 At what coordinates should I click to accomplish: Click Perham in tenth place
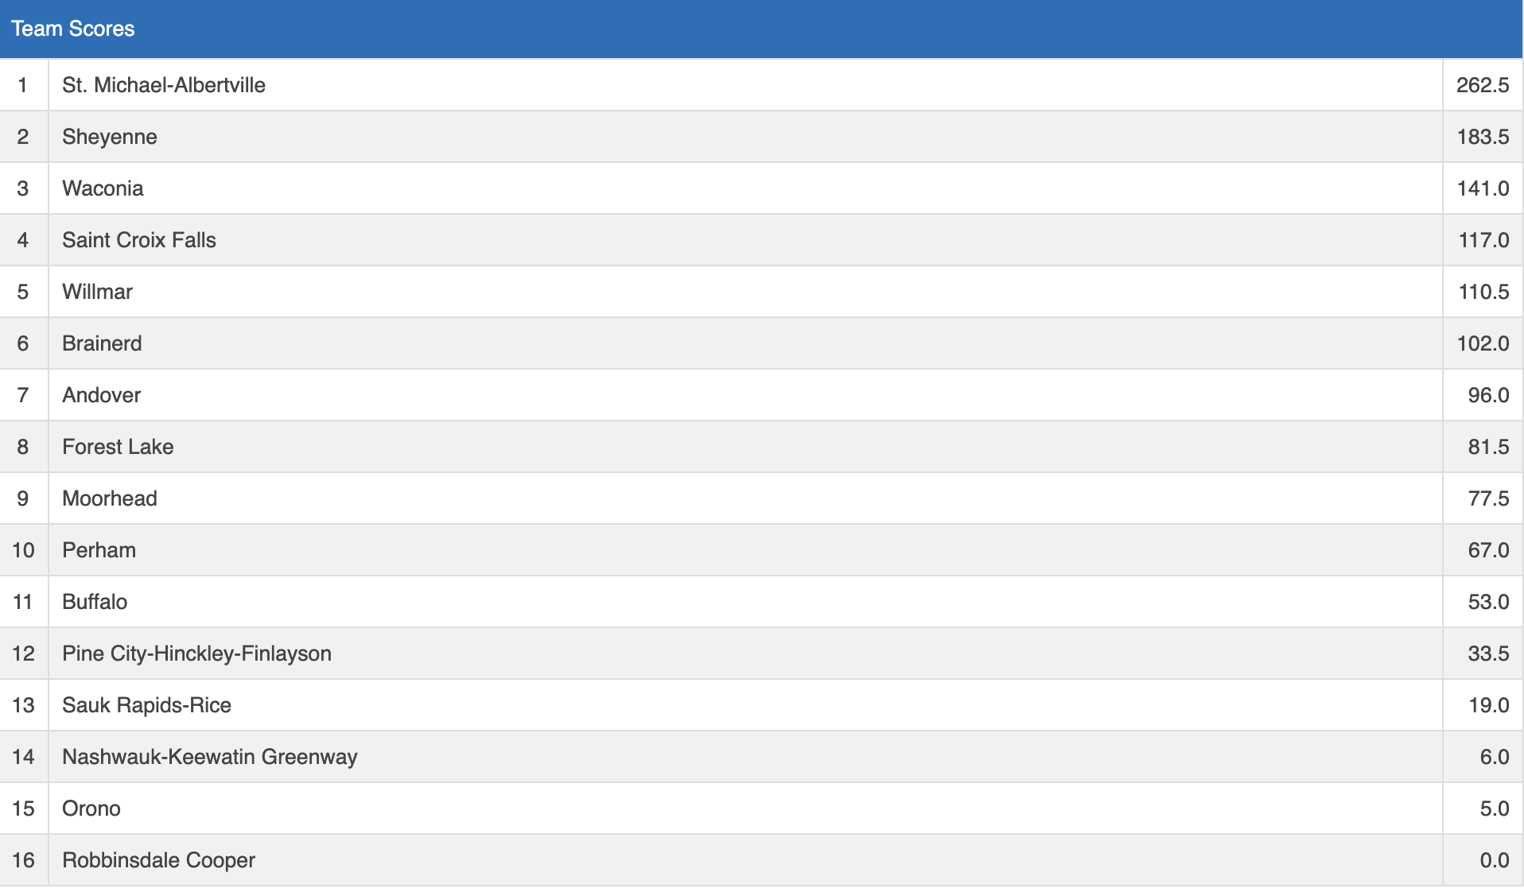pos(99,550)
